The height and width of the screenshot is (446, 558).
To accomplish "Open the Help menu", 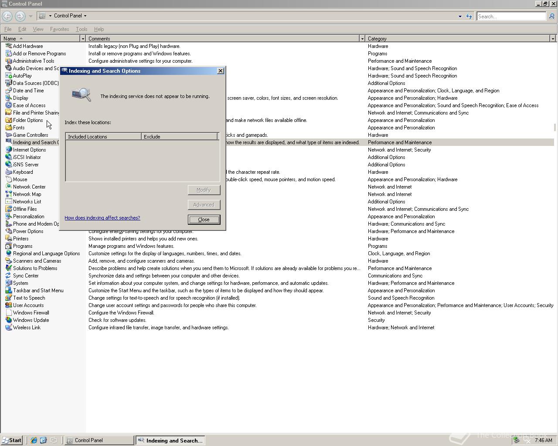I will pyautogui.click(x=99, y=29).
